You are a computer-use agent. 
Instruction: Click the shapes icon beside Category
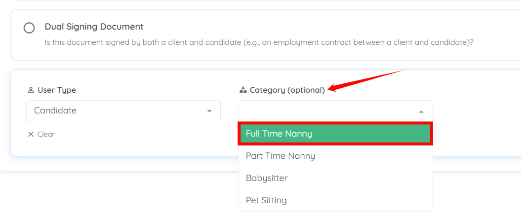[x=242, y=90]
